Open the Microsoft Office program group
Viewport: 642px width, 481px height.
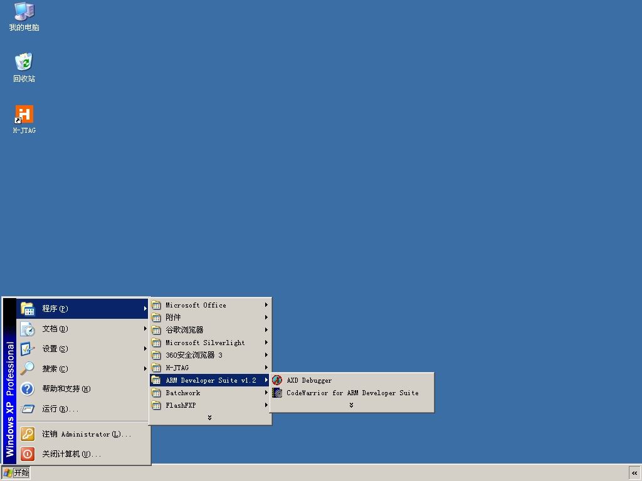pos(209,305)
